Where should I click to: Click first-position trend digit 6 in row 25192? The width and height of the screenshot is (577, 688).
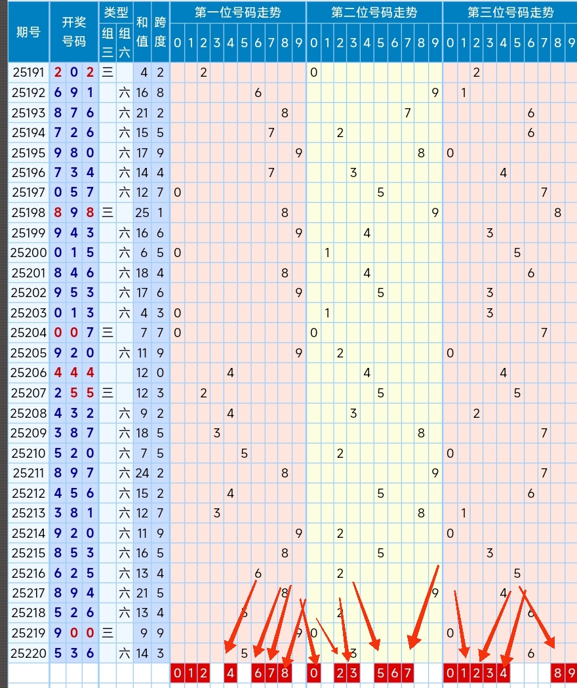[258, 92]
